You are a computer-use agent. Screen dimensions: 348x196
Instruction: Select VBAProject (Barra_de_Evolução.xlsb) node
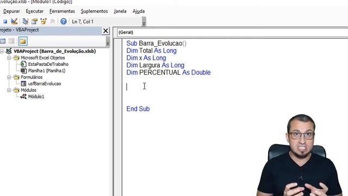click(54, 51)
